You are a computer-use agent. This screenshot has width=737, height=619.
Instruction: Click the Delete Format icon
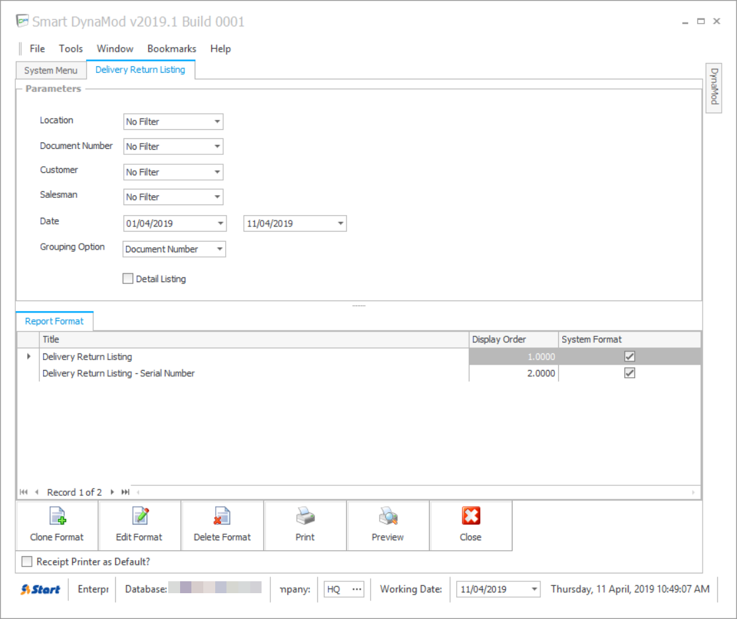pyautogui.click(x=222, y=516)
